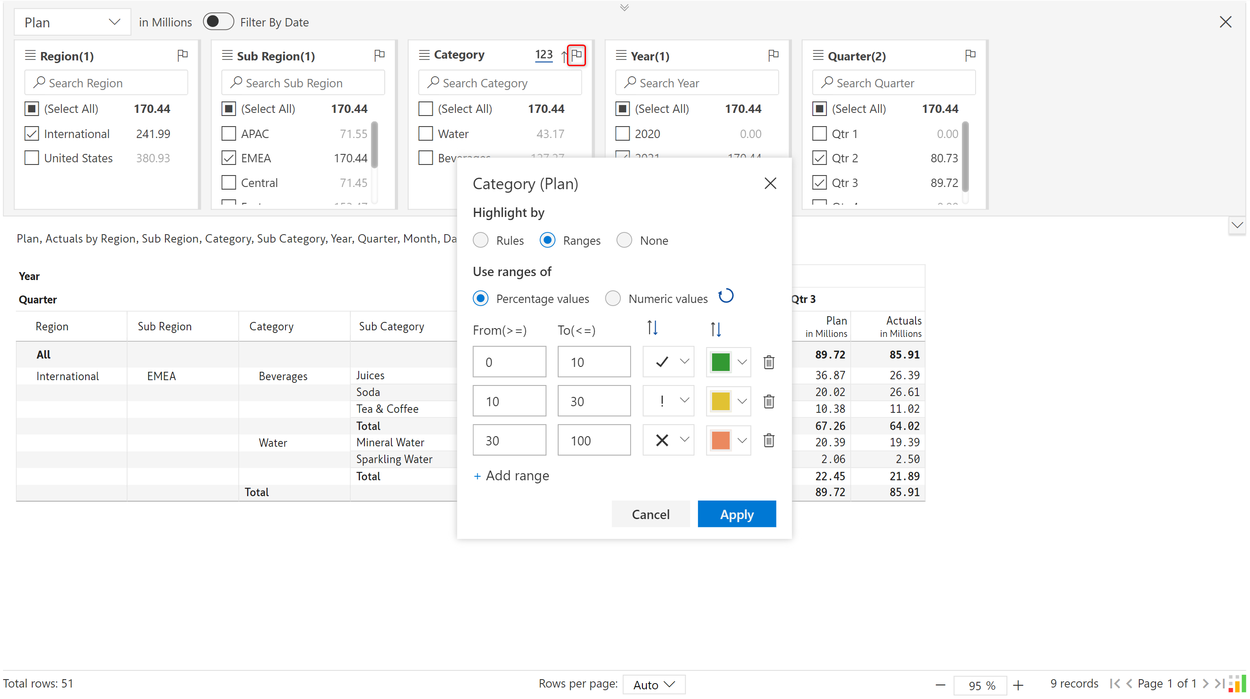Delete the 30 to 100 range row
This screenshot has width=1250, height=699.
point(769,441)
